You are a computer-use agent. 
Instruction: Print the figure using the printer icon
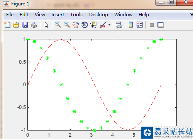tap(34, 25)
